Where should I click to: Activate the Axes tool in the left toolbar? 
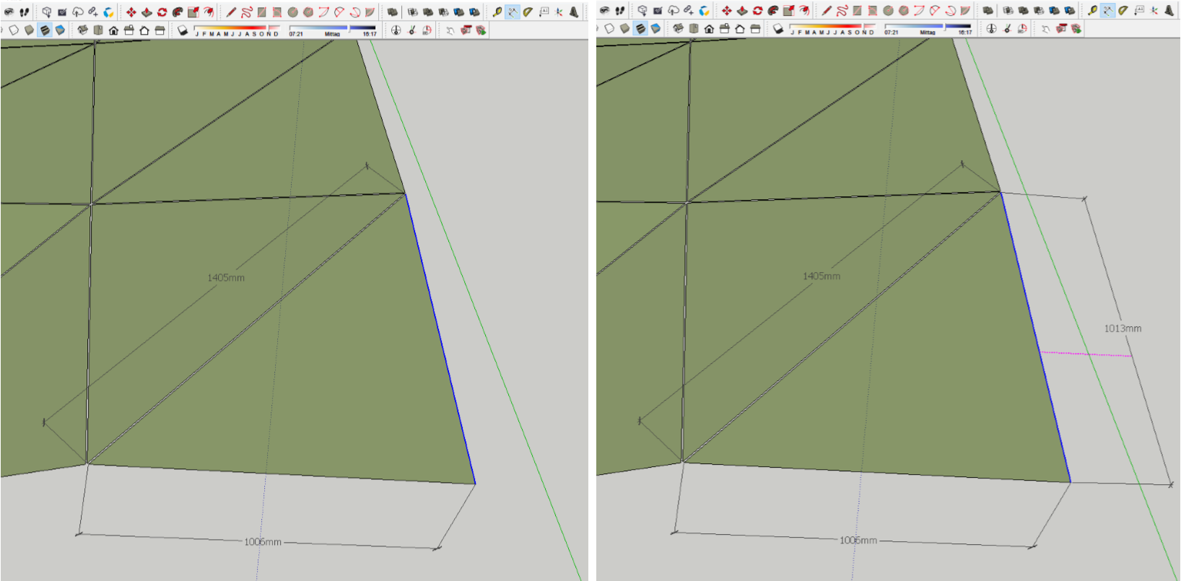[x=559, y=12]
